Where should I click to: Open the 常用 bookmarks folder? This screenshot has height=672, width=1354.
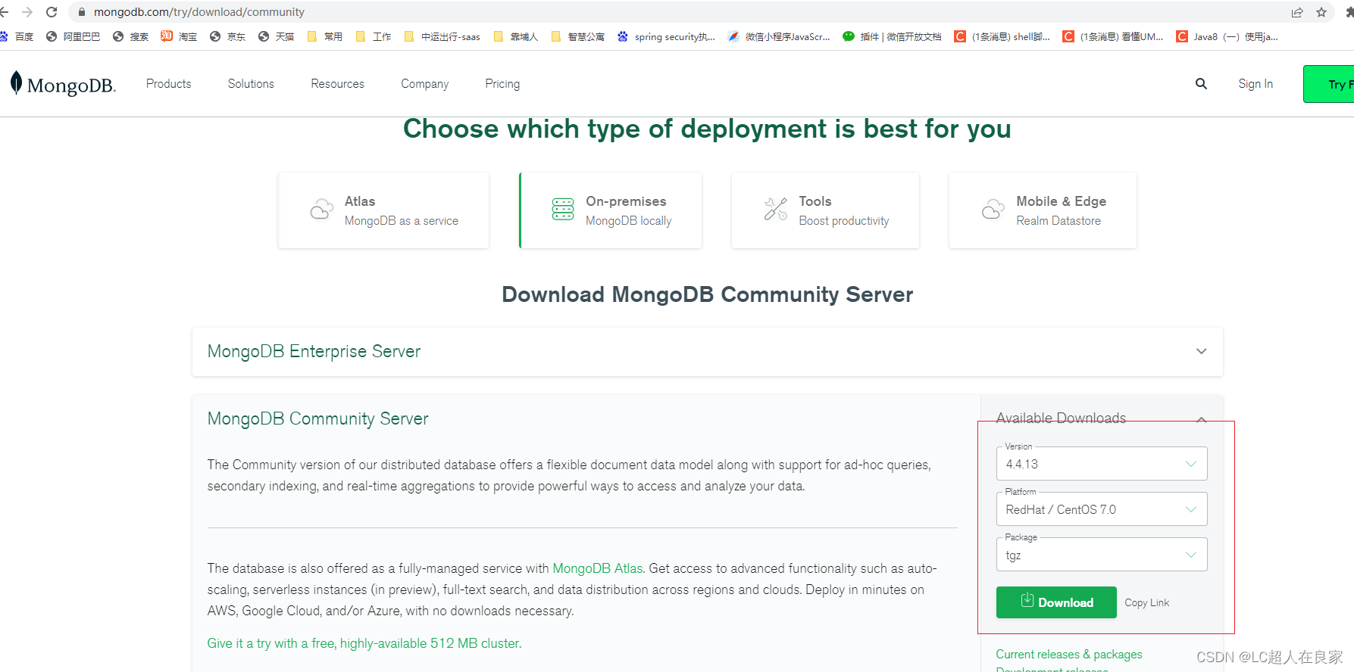[x=324, y=36]
